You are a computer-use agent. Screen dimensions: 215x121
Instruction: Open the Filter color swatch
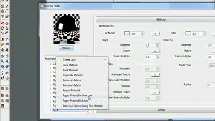point(188,33)
